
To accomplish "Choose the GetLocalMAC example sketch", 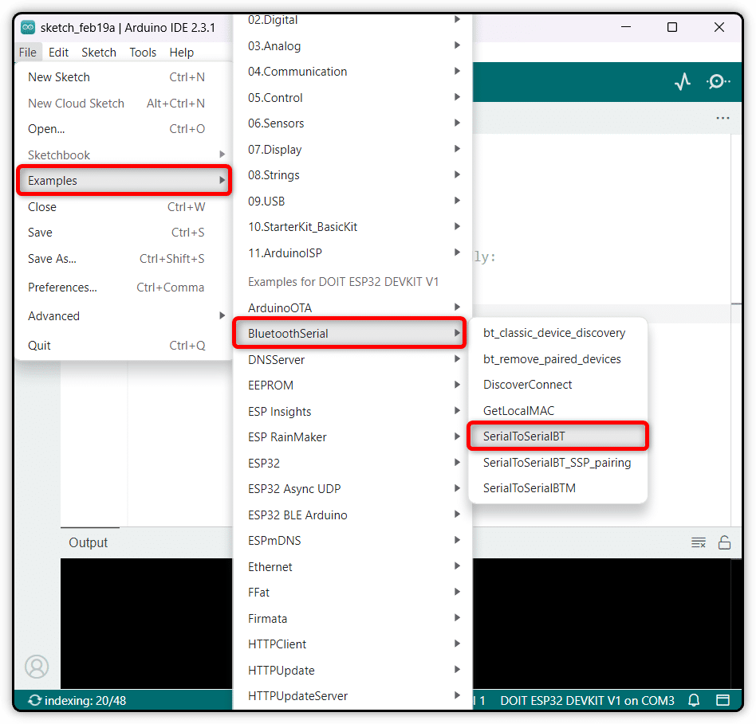I will (x=518, y=411).
